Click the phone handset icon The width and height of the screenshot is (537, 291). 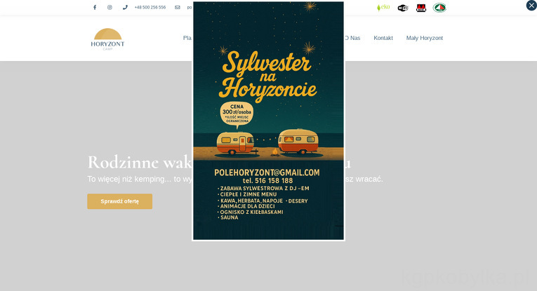pyautogui.click(x=125, y=8)
